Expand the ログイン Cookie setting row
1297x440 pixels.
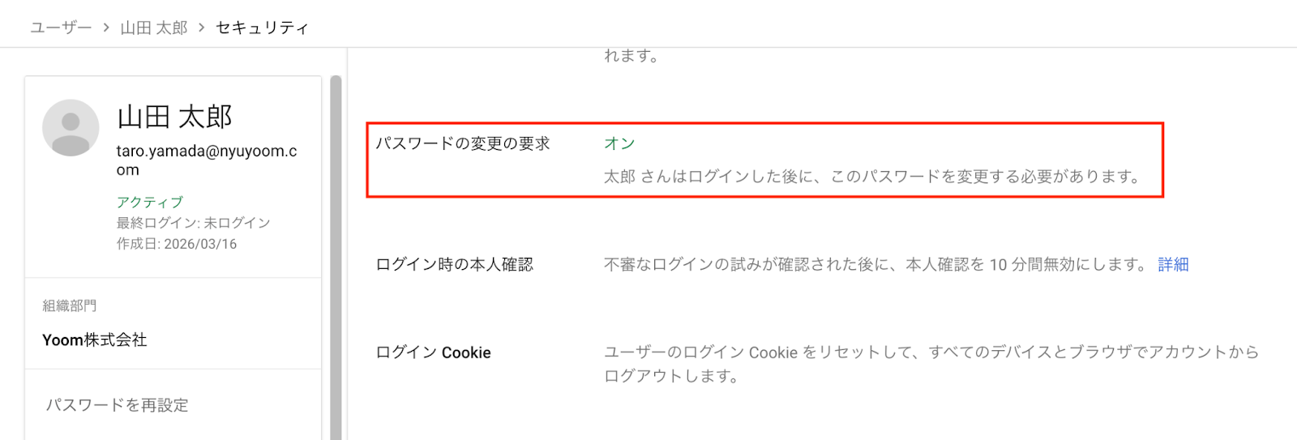[x=434, y=352]
